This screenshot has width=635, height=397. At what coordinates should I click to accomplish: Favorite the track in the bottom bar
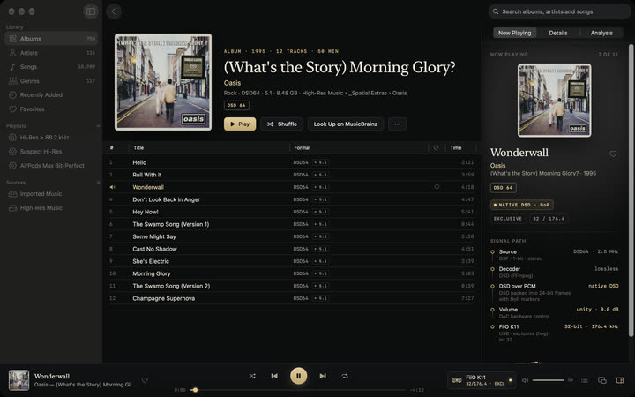[x=145, y=380]
